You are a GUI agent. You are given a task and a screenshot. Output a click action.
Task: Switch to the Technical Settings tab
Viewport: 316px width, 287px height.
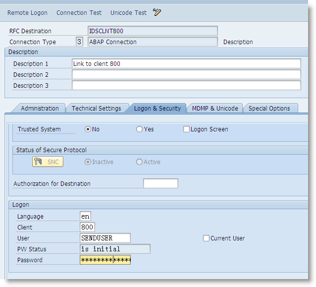(96, 108)
